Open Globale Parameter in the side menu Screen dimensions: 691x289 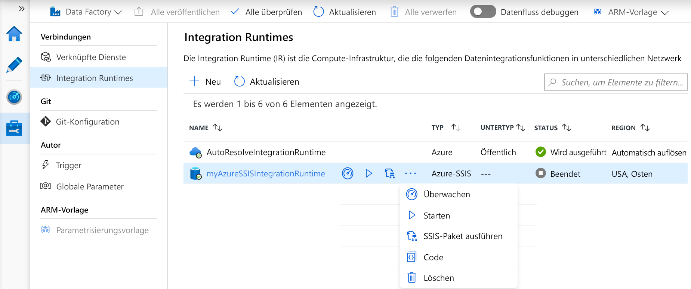click(99, 186)
